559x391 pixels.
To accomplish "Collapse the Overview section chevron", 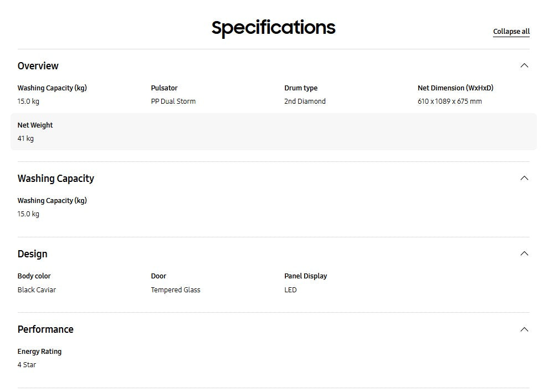I will click(x=524, y=65).
